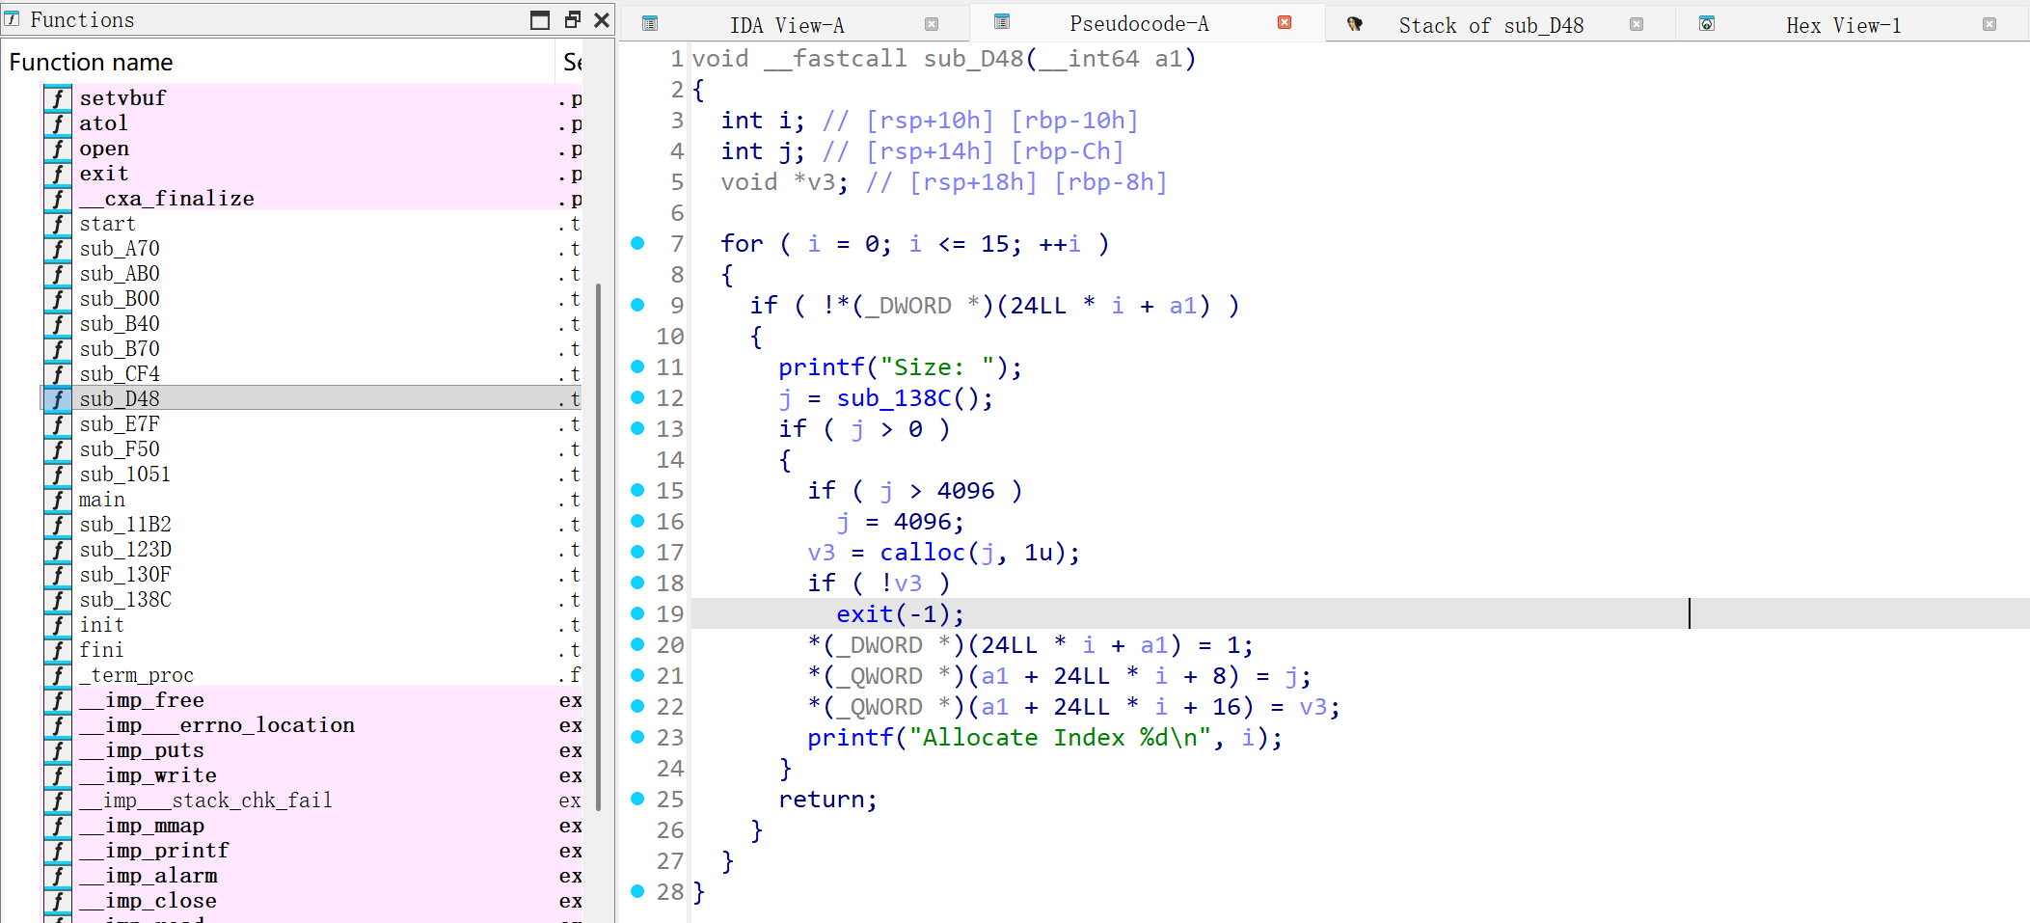Maximize the Functions panel
Viewport: 2030px width, 923px height.
[540, 20]
